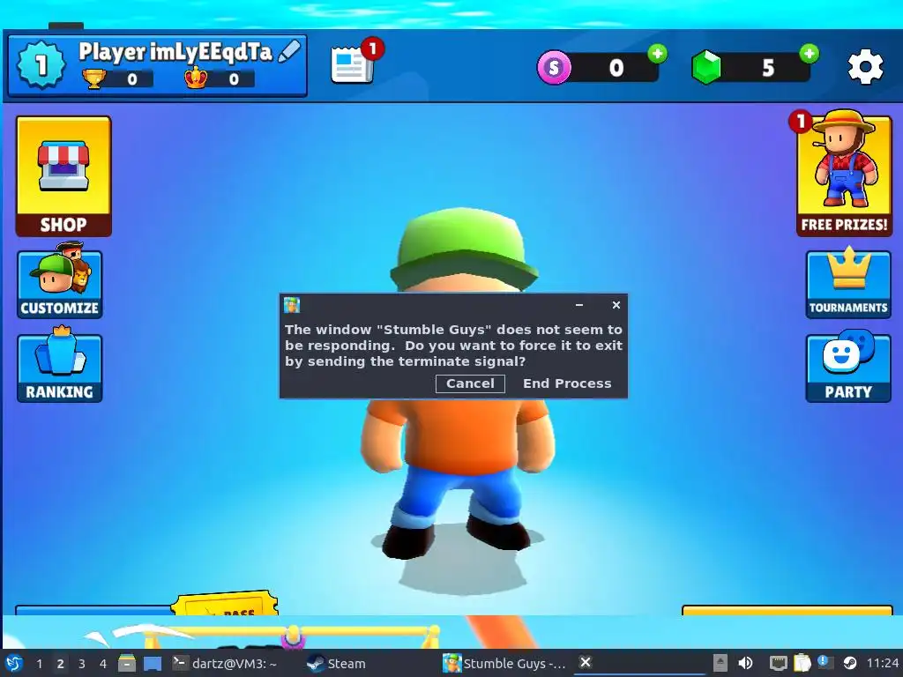Click the Stumble token balance 0
The height and width of the screenshot is (677, 903).
(x=616, y=67)
